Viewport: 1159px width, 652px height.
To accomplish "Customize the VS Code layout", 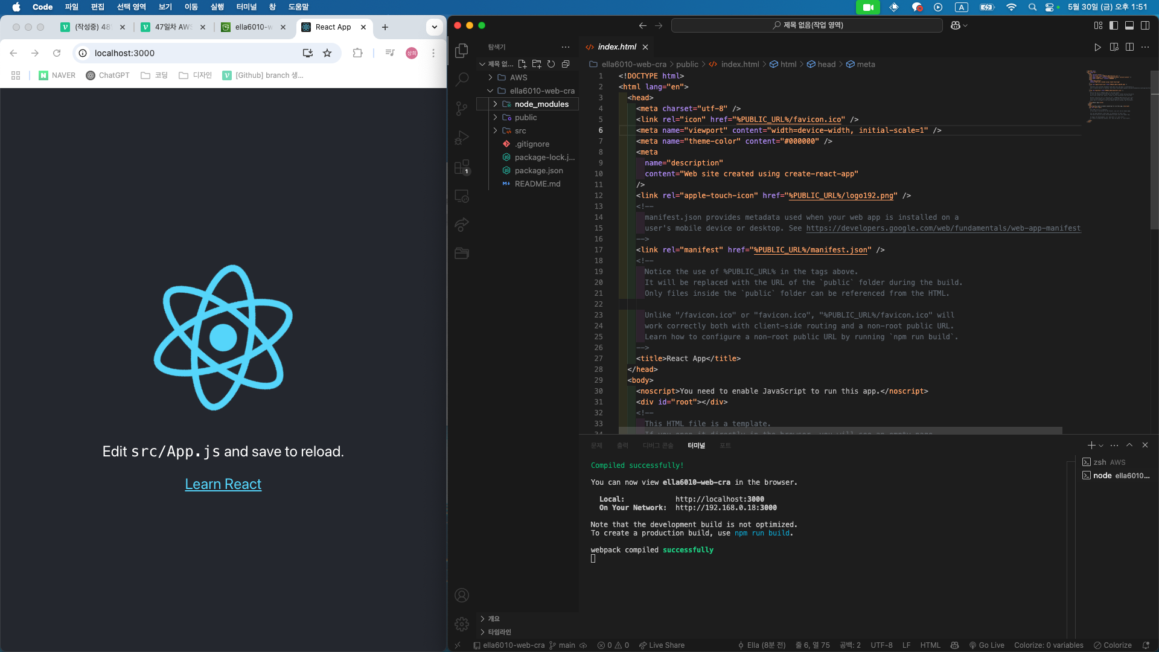I will click(x=1098, y=25).
